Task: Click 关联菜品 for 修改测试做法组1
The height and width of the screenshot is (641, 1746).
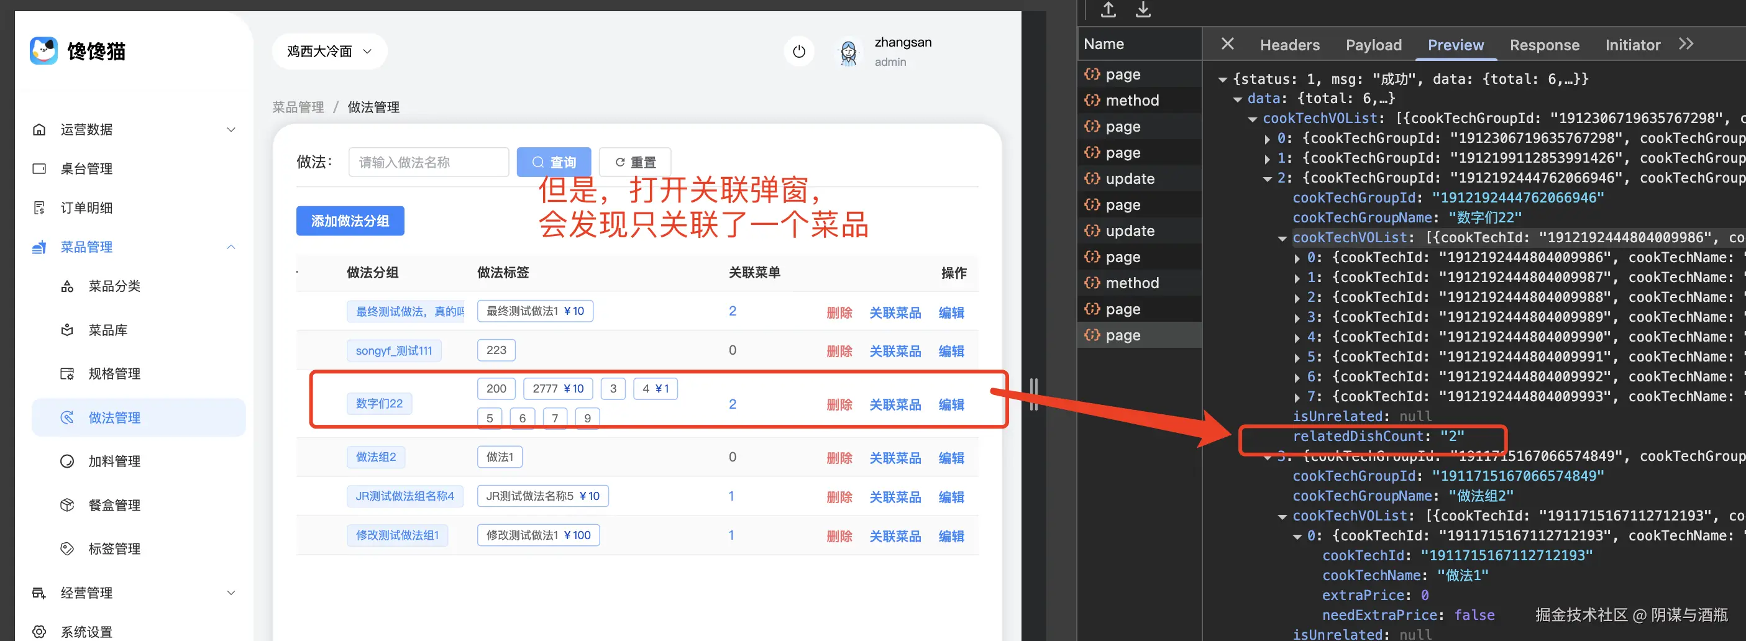Action: 895,537
